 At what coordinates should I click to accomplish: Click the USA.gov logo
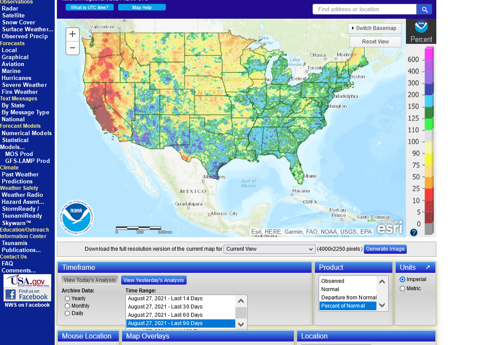point(27,281)
